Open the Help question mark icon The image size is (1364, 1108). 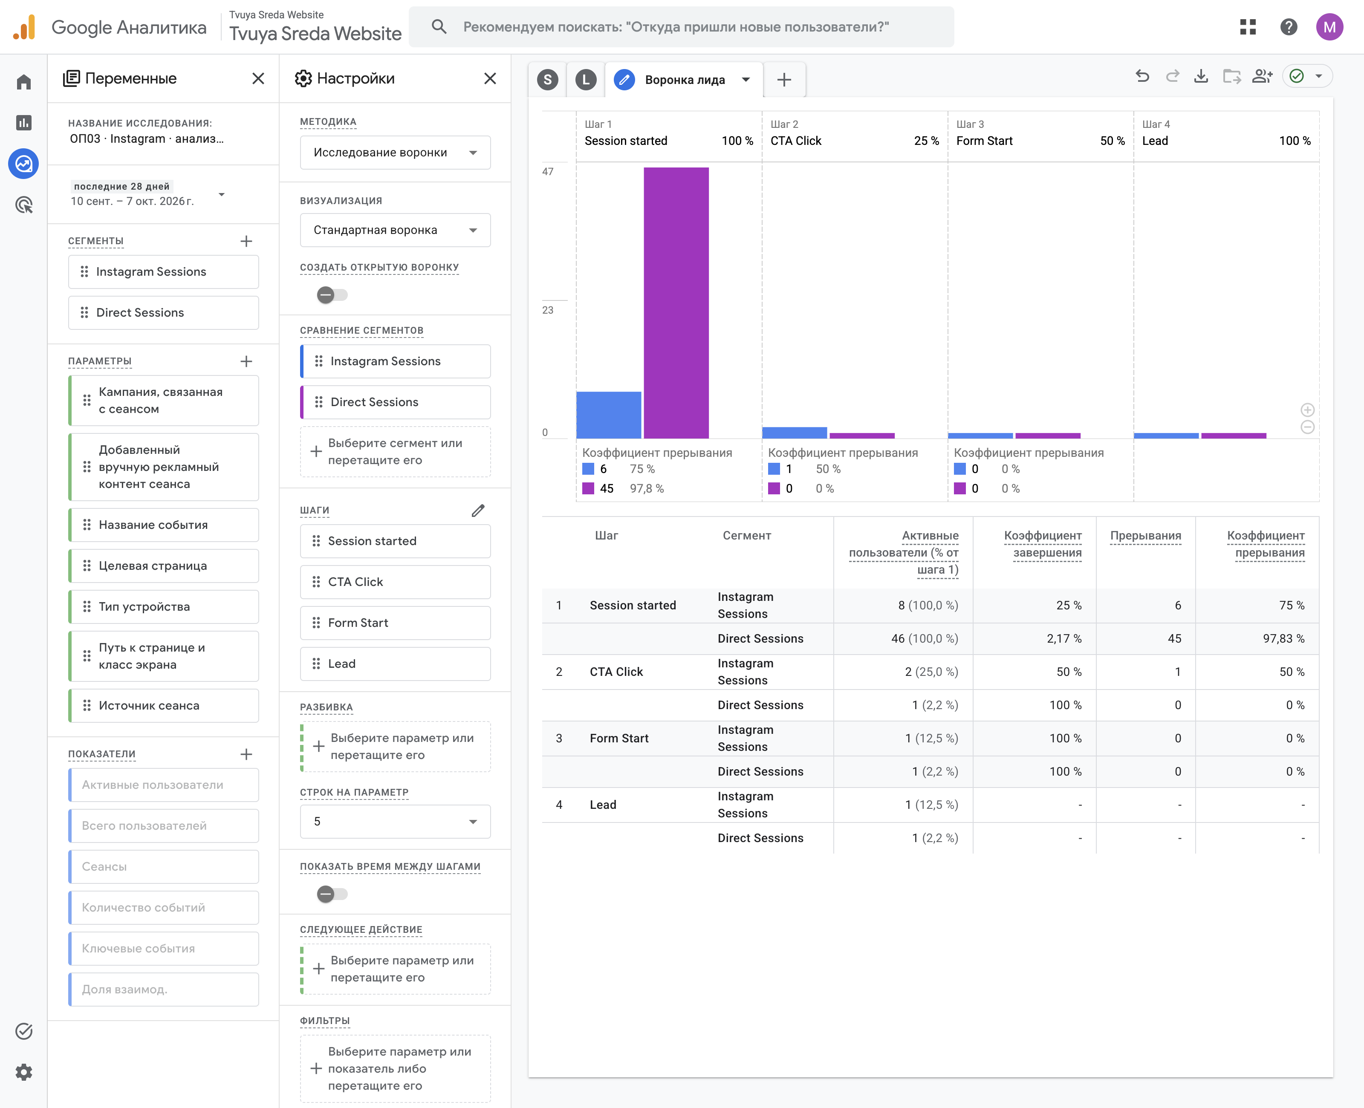tap(1289, 27)
